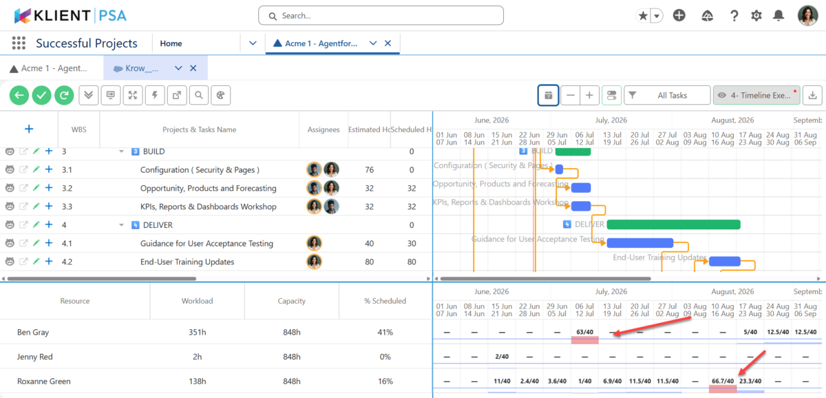Image resolution: width=826 pixels, height=398 pixels.
Task: Click the green back arrow button
Action: click(x=19, y=95)
